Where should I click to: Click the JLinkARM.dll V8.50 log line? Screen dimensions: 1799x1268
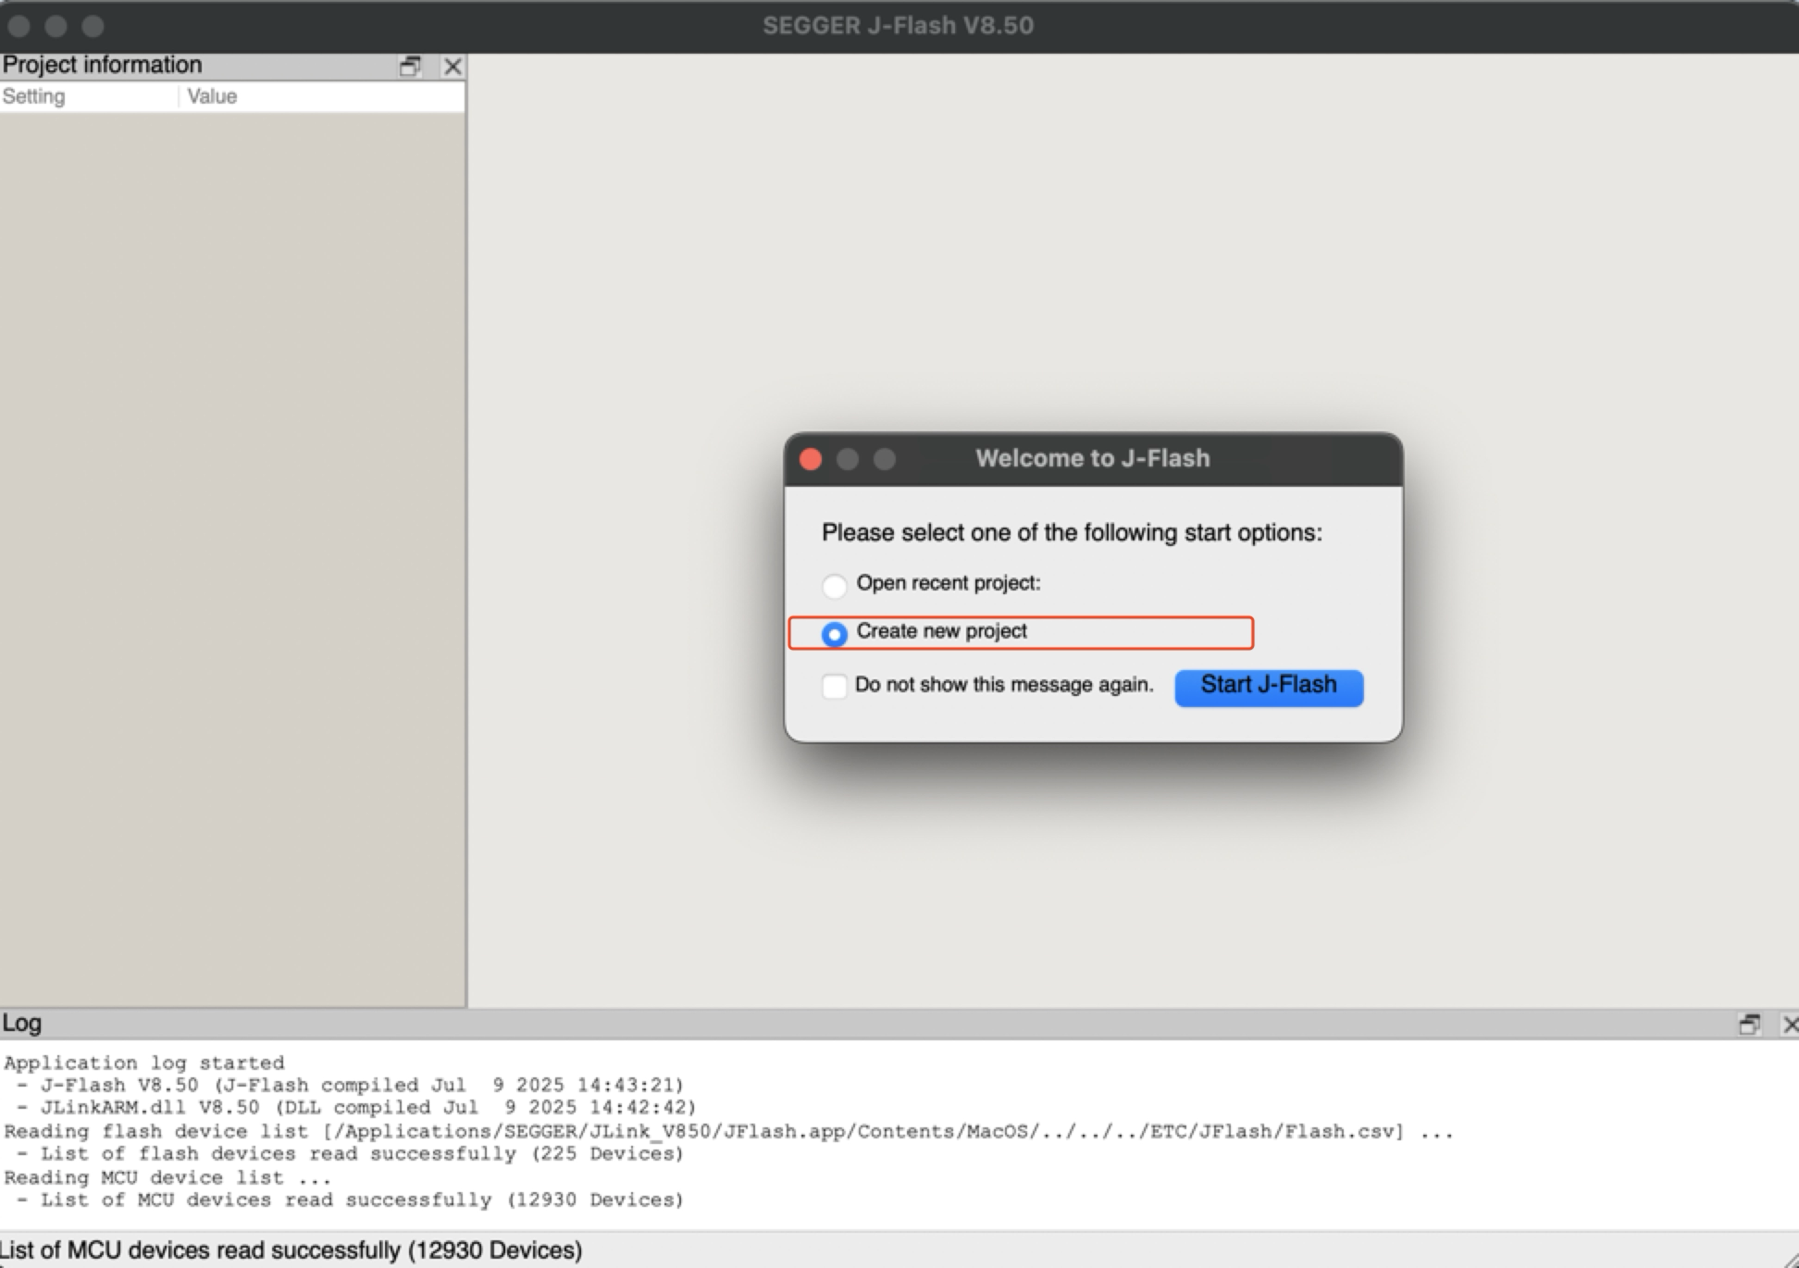[x=356, y=1107]
